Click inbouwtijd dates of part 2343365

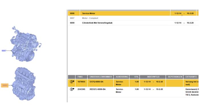click(153, 89)
